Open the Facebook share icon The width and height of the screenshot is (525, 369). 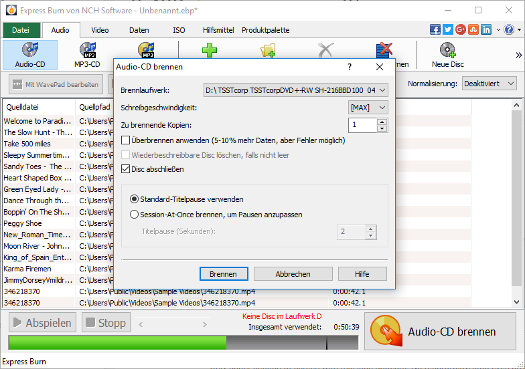pyautogui.click(x=435, y=29)
